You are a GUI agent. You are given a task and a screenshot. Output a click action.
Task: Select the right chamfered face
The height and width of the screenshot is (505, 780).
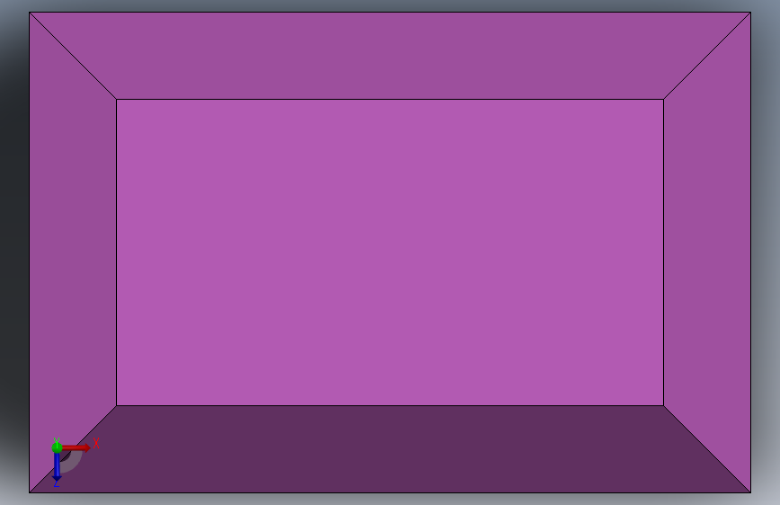pyautogui.click(x=707, y=252)
